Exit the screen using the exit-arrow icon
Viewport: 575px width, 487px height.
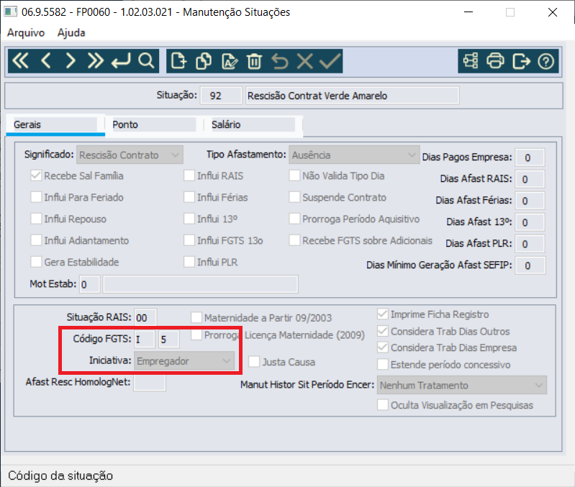(x=521, y=61)
